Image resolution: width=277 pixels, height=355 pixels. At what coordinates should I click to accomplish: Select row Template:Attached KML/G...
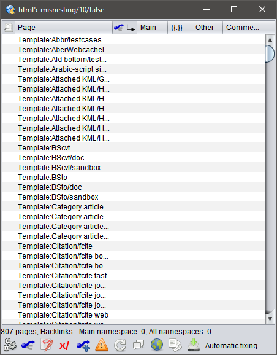point(134,79)
